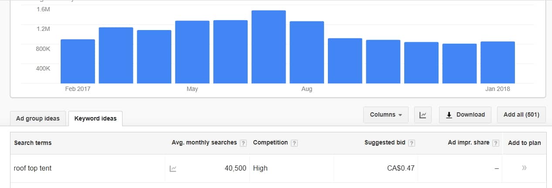
Task: Sort by Suggested bid column header
Action: [x=385, y=142]
